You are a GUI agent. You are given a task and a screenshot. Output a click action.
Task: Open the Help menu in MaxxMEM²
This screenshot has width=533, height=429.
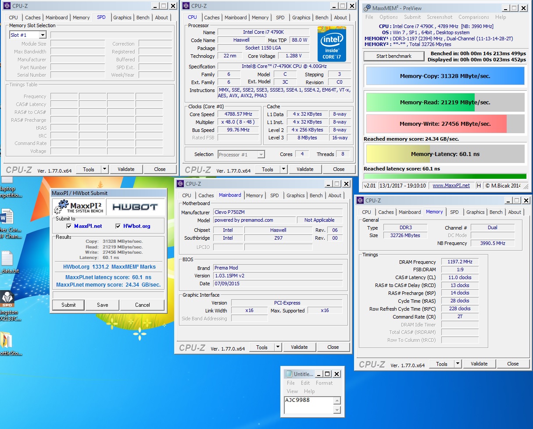point(501,17)
